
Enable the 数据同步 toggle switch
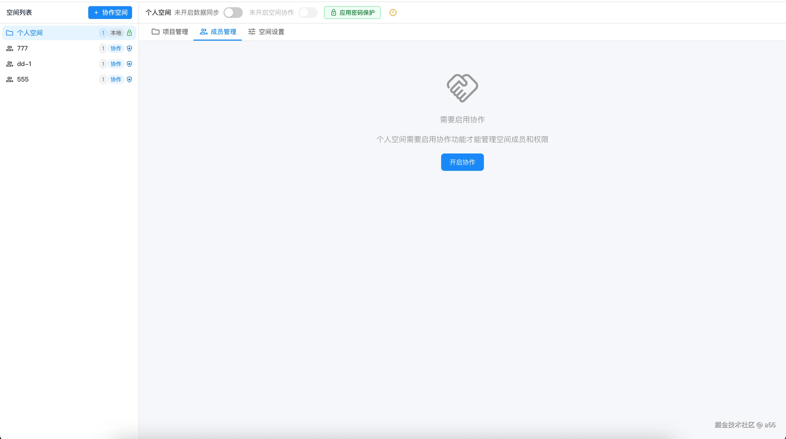(233, 13)
